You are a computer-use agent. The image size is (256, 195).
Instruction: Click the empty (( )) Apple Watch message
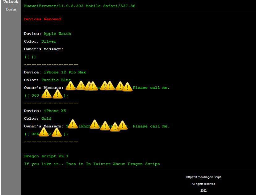(x=30, y=57)
